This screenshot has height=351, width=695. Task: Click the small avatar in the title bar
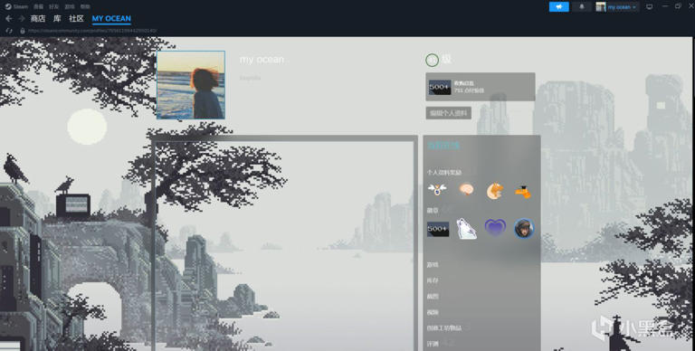[601, 6]
